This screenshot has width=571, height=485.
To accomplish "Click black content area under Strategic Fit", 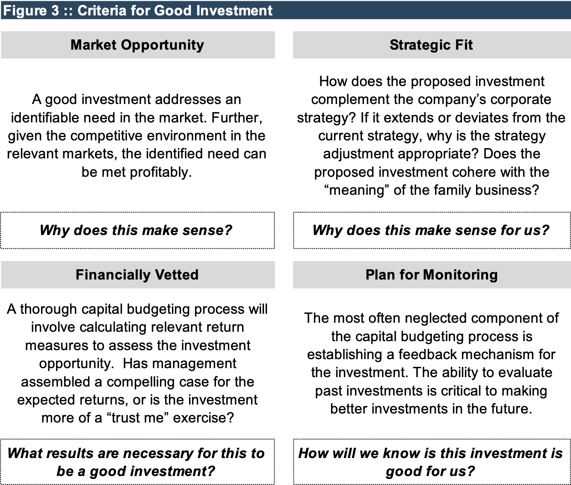I will coord(431,135).
